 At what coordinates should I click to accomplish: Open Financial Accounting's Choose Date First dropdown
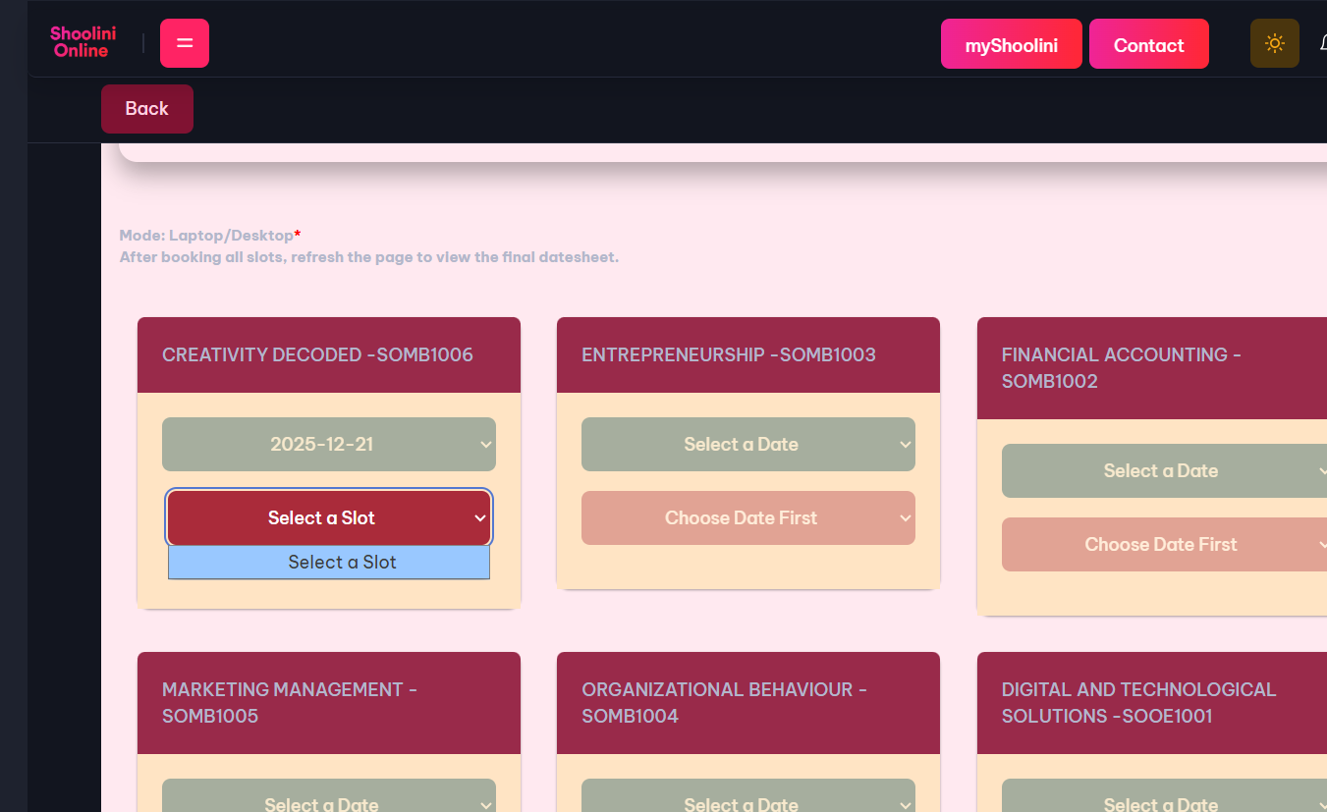click(x=1164, y=544)
